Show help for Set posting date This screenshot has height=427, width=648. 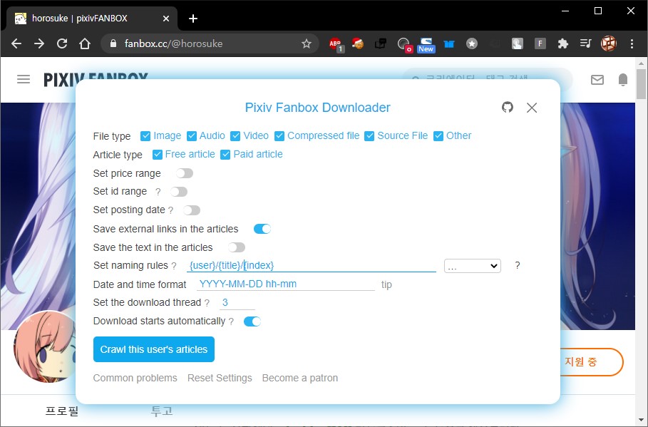[x=170, y=210]
